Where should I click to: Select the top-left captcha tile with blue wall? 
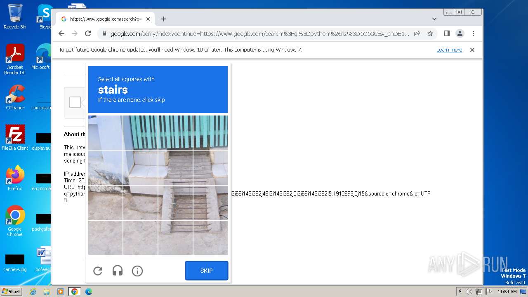click(105, 132)
